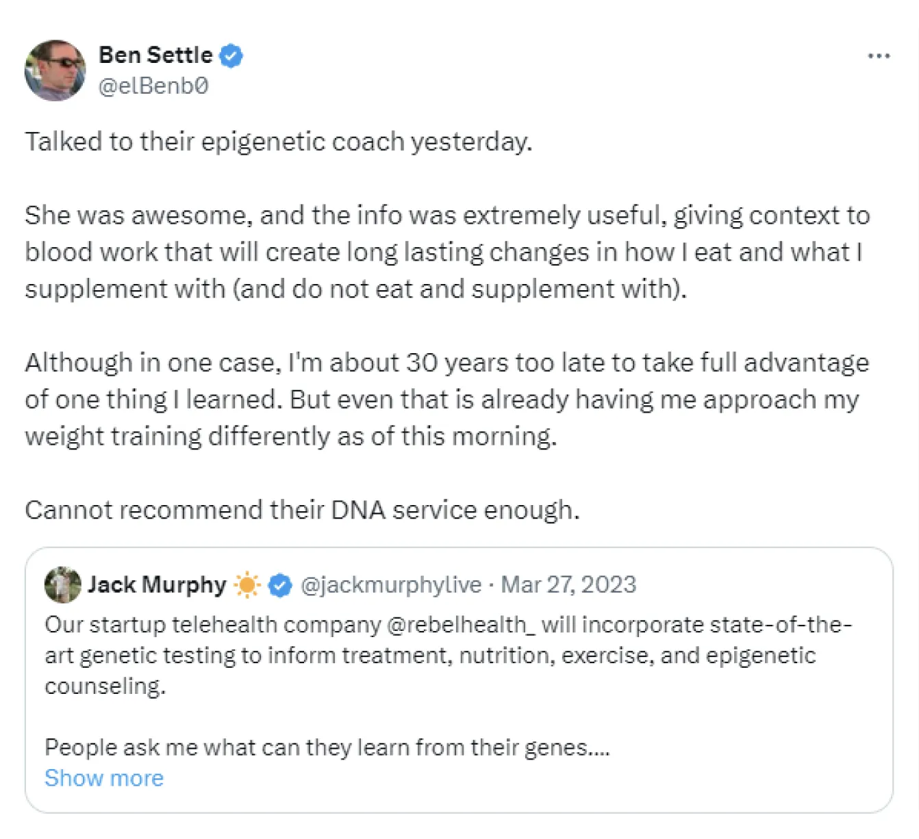
Task: Click "Cannot recommend their DNA service enough" text
Action: pyautogui.click(x=302, y=510)
